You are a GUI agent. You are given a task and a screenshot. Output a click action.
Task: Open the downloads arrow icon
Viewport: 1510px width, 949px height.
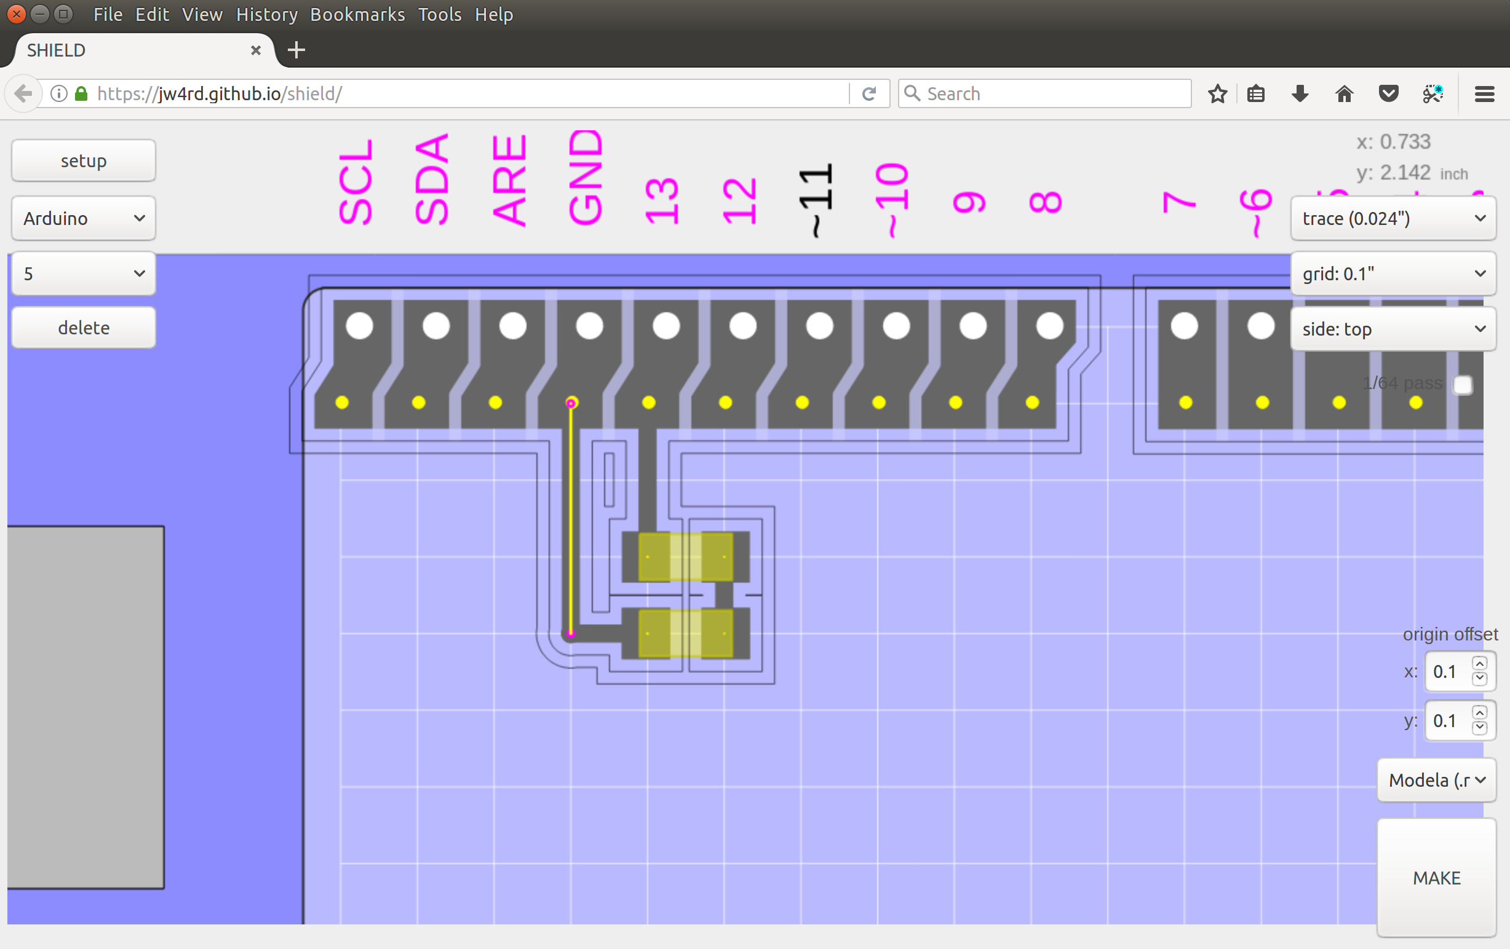click(1300, 94)
